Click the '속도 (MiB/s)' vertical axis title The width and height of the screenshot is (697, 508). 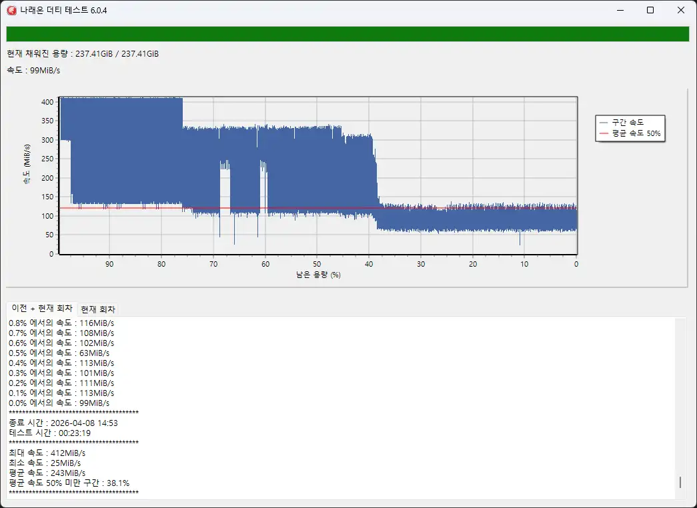pos(27,164)
